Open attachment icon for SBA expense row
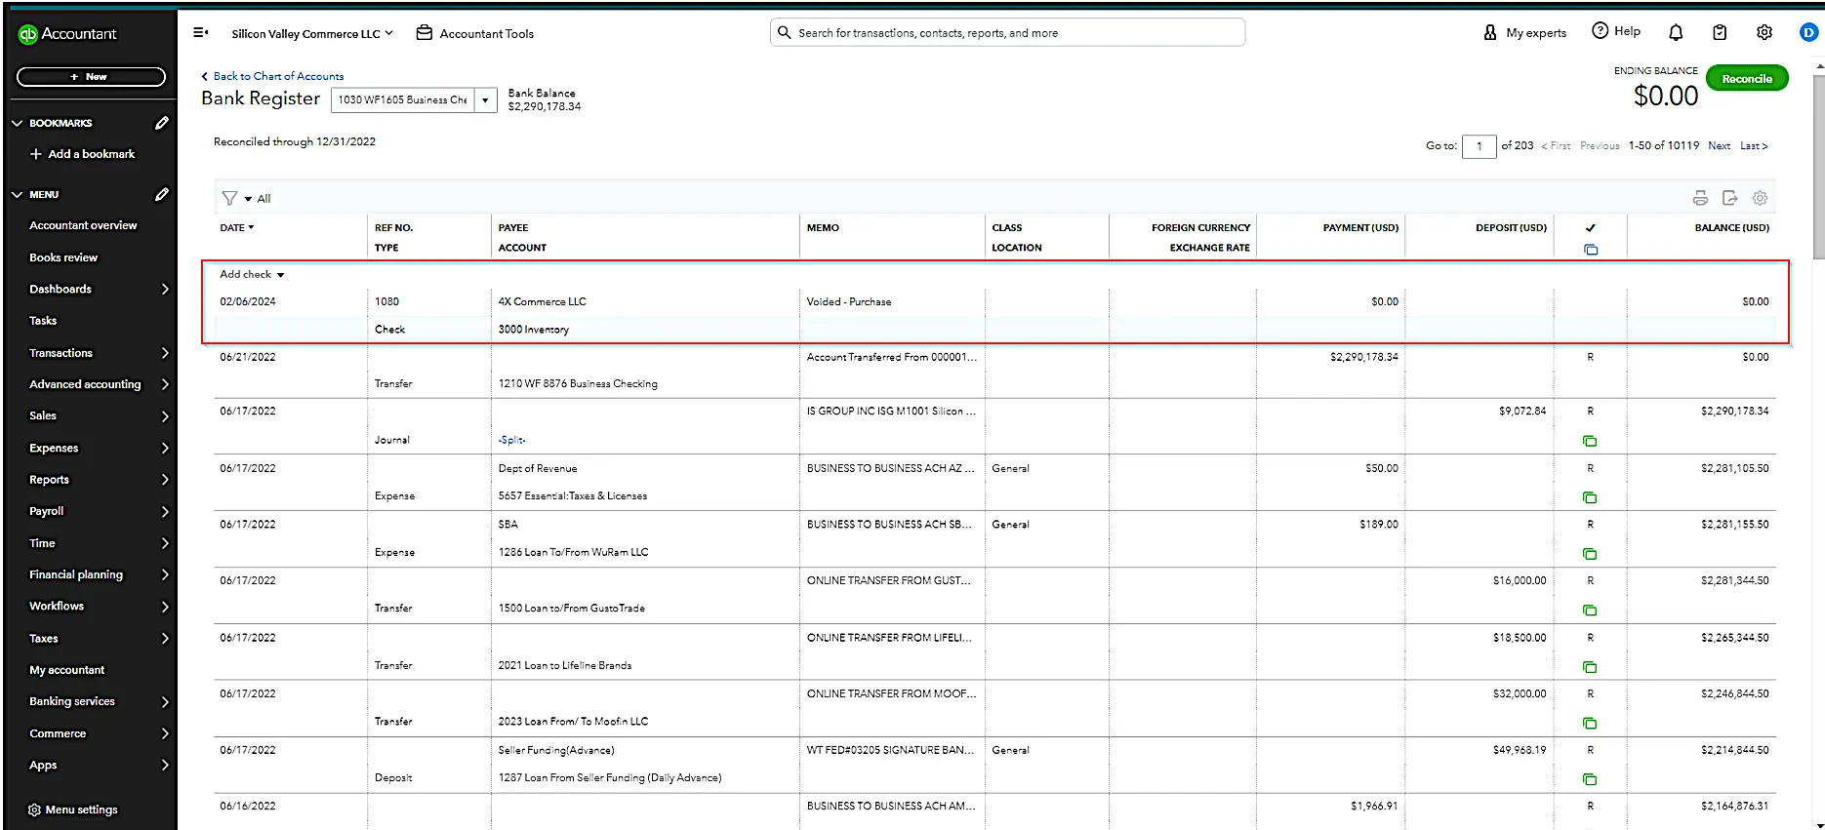 1590,554
